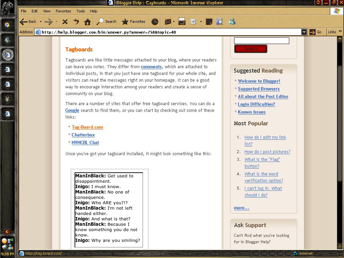Screen dimensions: 344x258
Task: Open Welcome to Blogger! link
Action: point(259,81)
